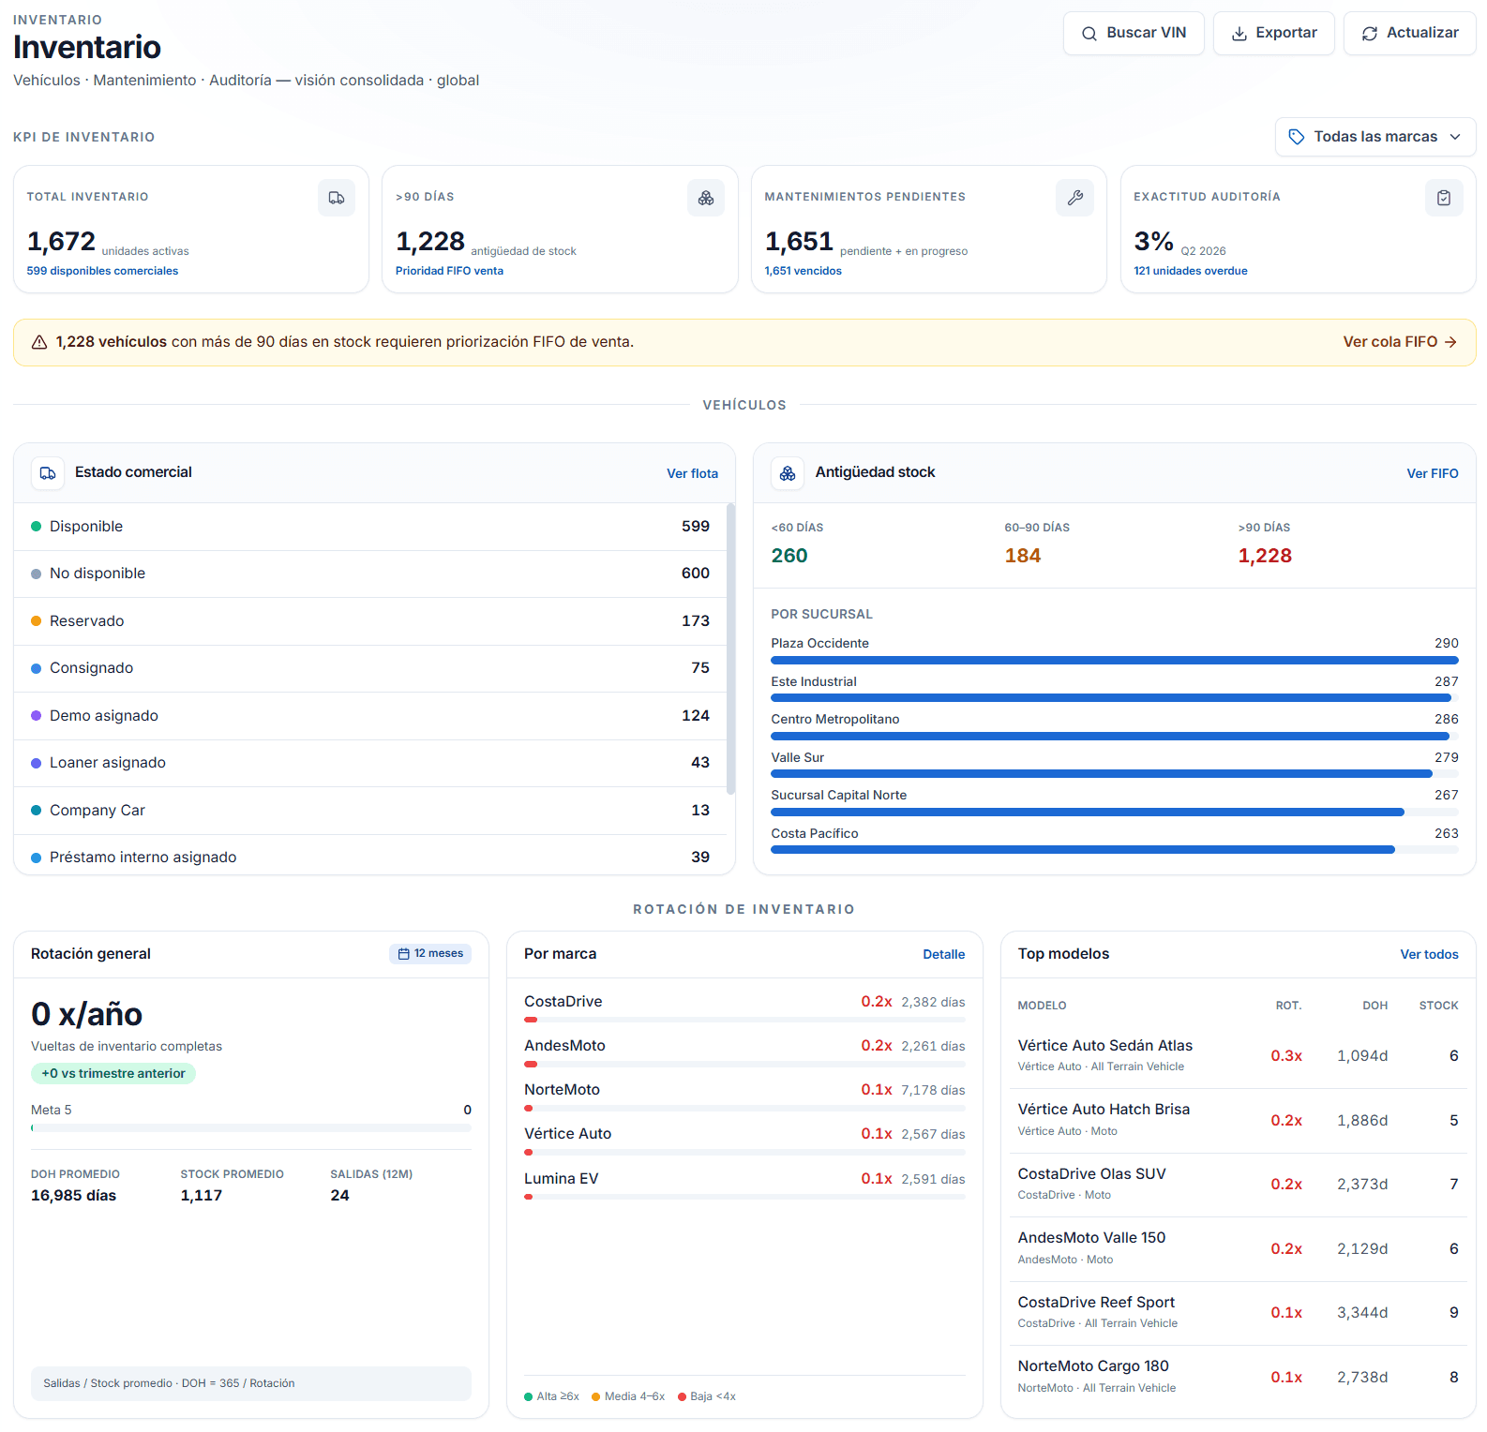The width and height of the screenshot is (1487, 1432).
Task: Click the boxes icon beside Antigüedad stock
Action: click(x=788, y=473)
